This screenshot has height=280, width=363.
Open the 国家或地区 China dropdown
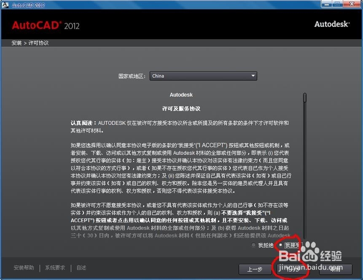[x=203, y=76]
